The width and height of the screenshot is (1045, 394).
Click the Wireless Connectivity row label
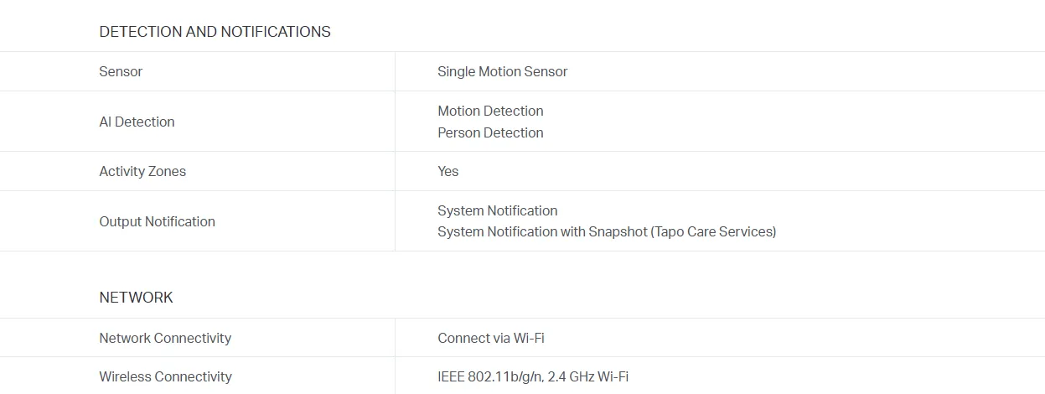[x=165, y=376]
